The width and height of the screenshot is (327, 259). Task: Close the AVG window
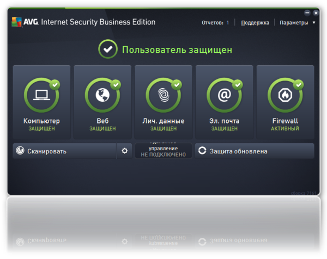tap(316, 13)
